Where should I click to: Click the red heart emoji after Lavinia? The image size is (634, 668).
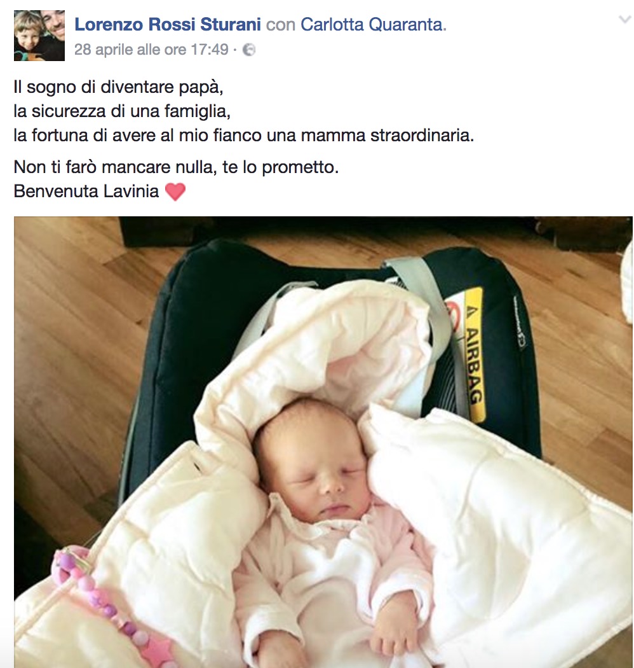click(x=175, y=191)
